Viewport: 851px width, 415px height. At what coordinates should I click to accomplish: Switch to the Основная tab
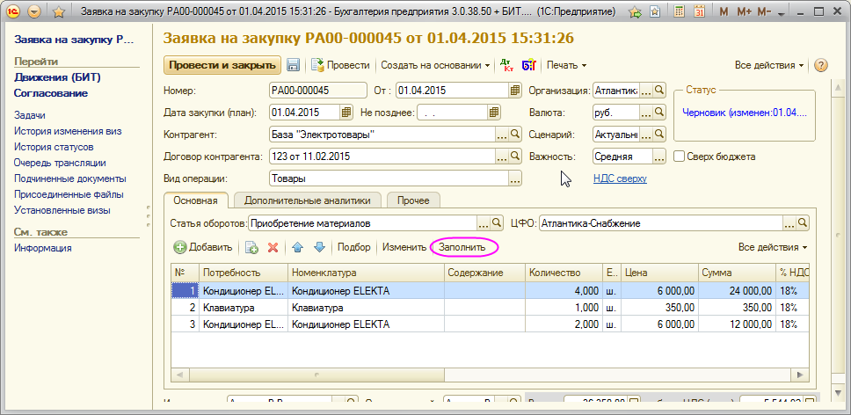(195, 200)
